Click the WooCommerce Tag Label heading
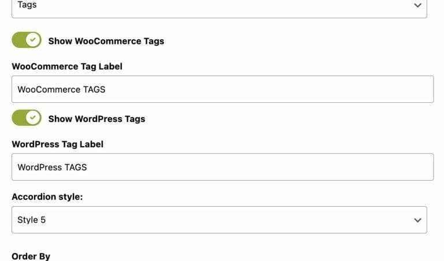This screenshot has width=444, height=261. click(x=67, y=66)
